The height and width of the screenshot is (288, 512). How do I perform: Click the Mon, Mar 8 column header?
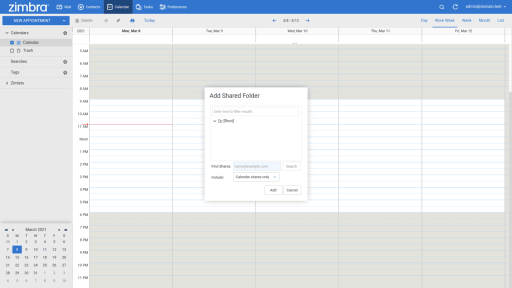131,31
